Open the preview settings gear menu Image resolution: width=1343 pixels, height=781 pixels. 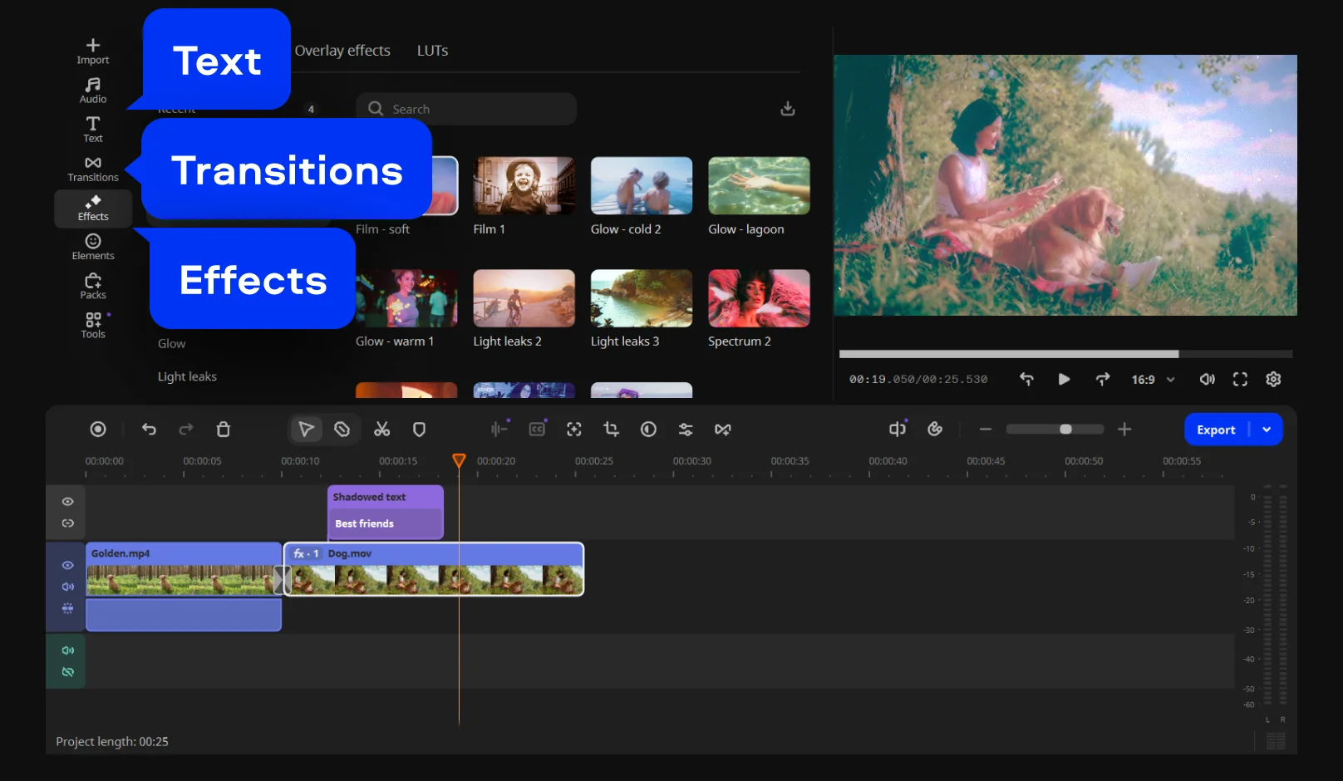1272,380
